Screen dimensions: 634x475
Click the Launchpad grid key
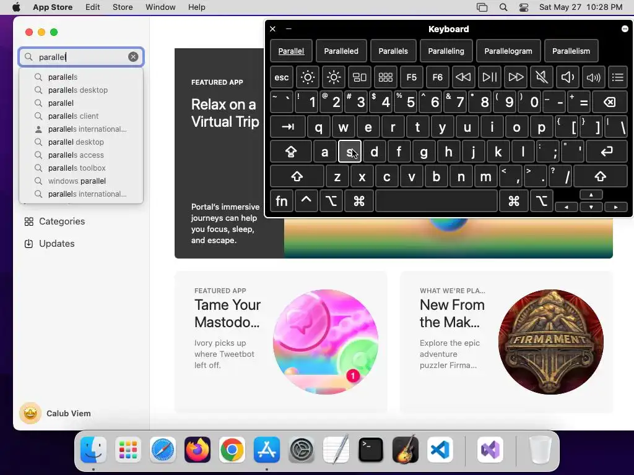[385, 77]
